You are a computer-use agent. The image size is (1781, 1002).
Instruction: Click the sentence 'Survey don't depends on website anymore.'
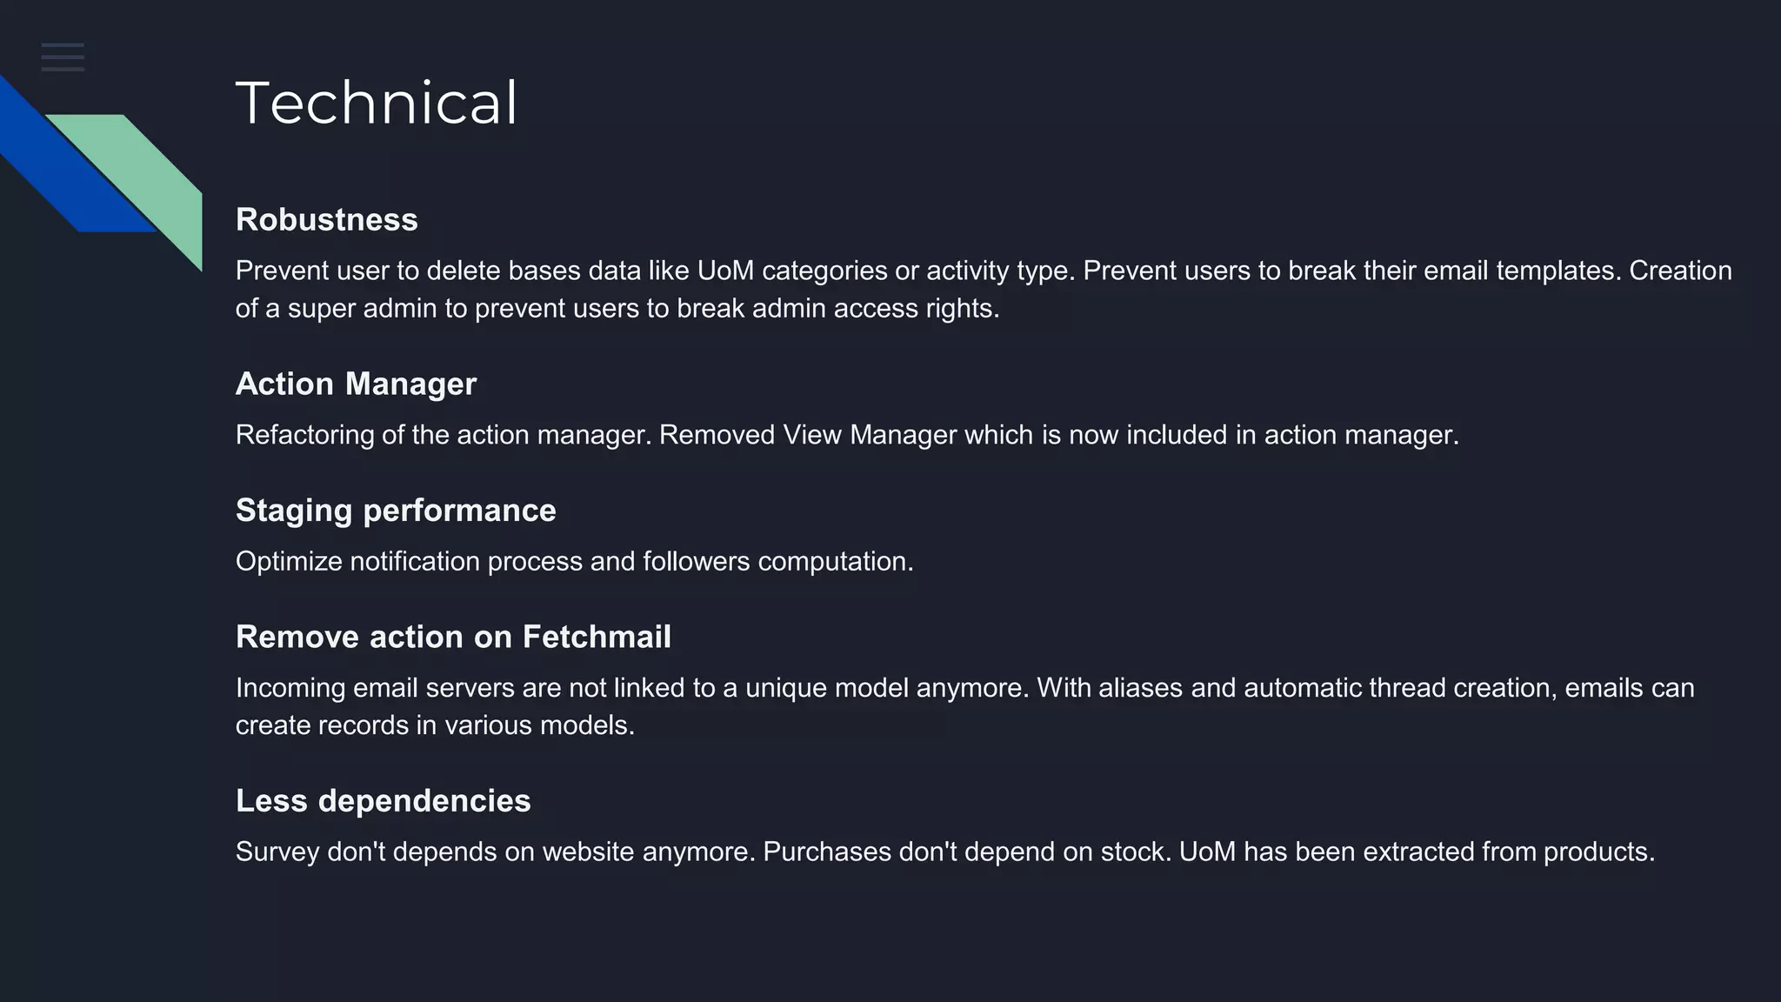click(496, 852)
